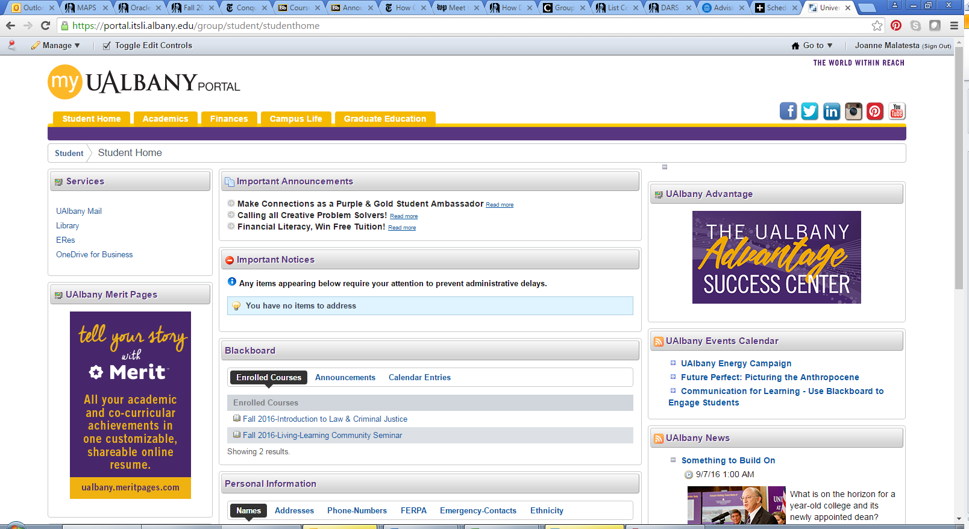Open the UAlbany Twitter icon
Screen dimensions: 969x529
[810, 111]
